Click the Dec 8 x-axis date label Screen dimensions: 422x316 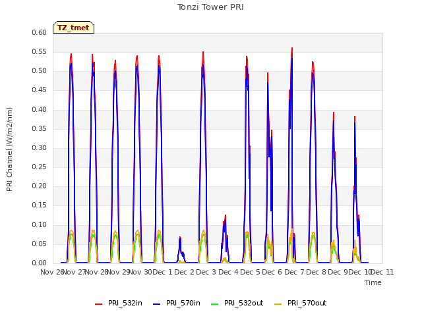(x=316, y=272)
